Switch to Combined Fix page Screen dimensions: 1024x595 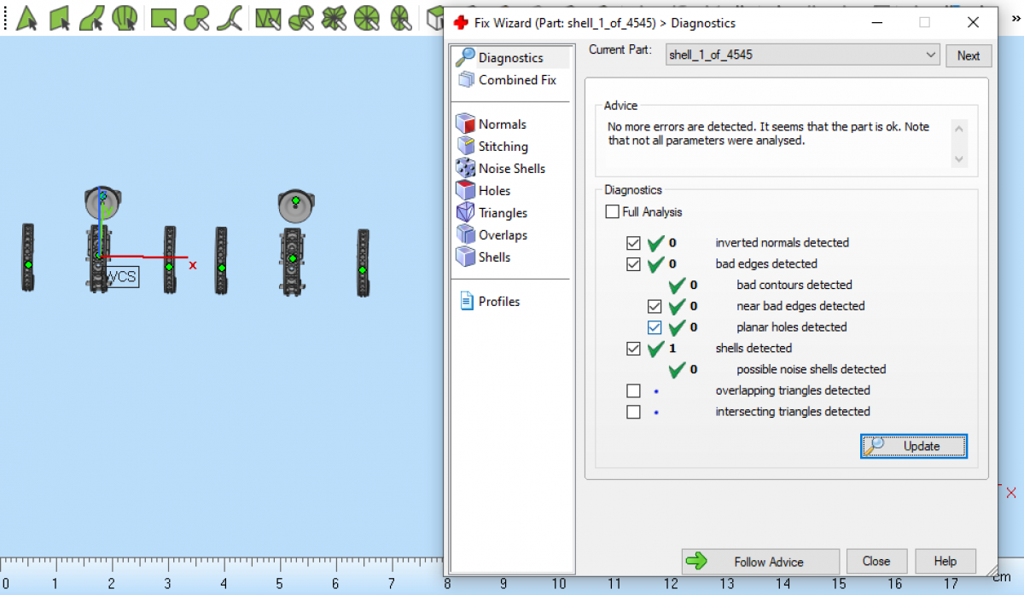tap(516, 80)
